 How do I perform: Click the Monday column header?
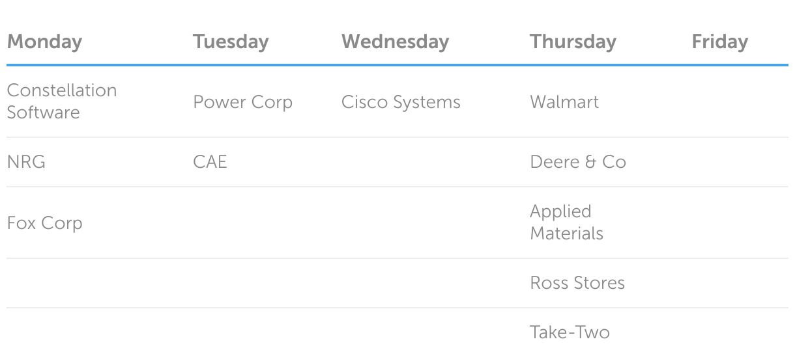(x=44, y=42)
